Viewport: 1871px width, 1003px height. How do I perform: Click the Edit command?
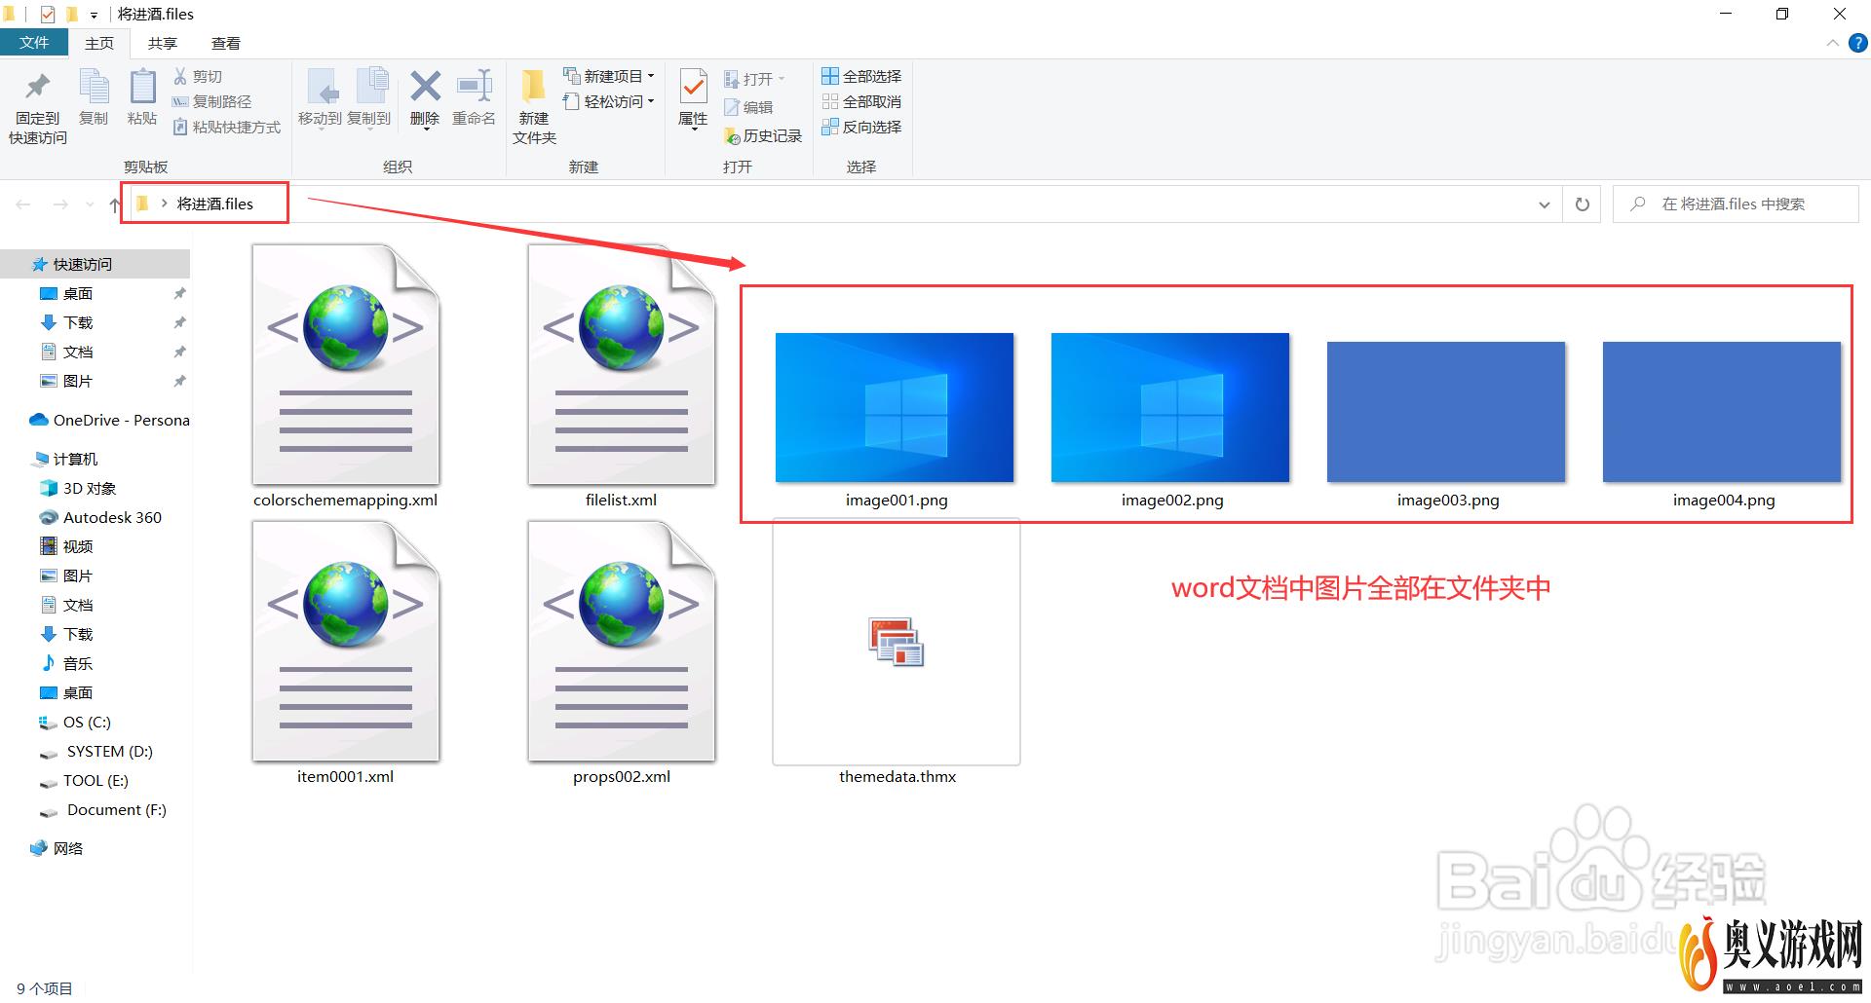(748, 107)
